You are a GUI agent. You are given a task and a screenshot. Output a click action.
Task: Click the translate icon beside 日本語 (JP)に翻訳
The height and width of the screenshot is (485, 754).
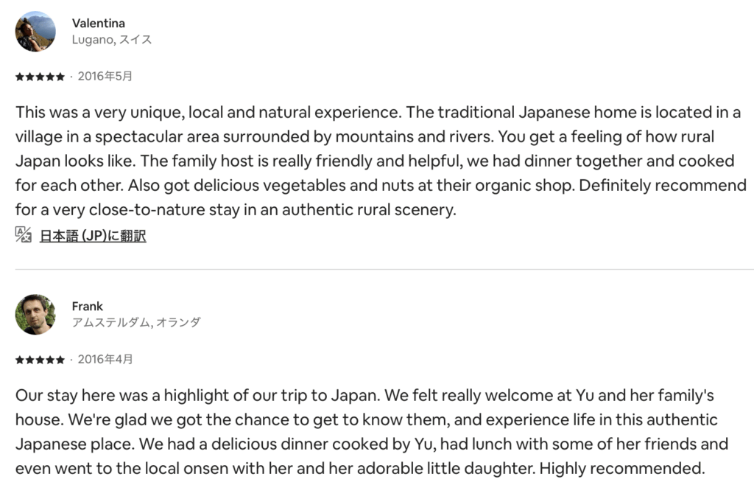point(24,236)
